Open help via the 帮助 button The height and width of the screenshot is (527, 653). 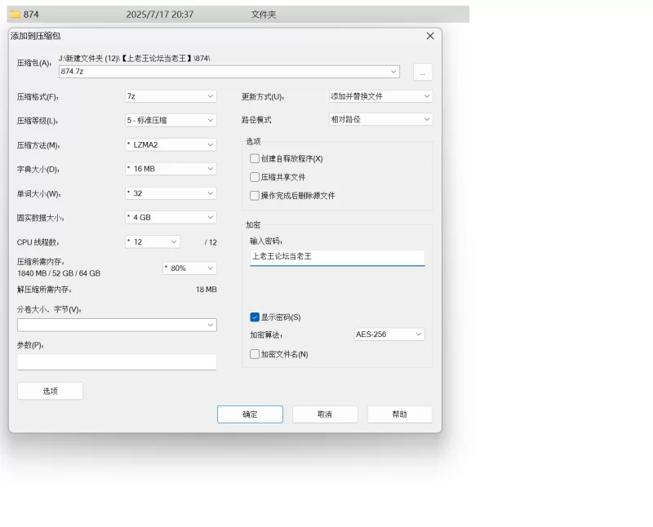pos(400,414)
